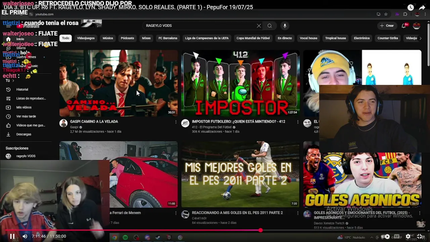Click the voice search microphone icon

[285, 26]
